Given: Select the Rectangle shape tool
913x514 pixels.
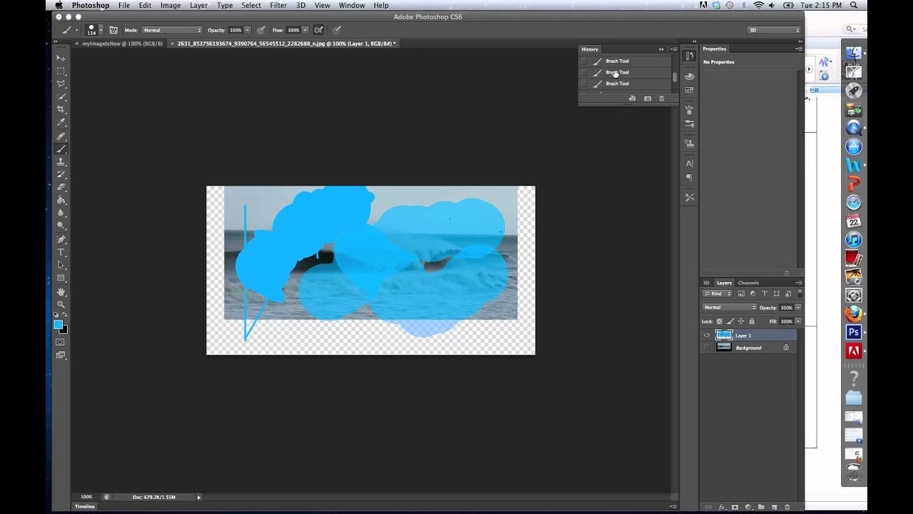Looking at the screenshot, I should [61, 278].
